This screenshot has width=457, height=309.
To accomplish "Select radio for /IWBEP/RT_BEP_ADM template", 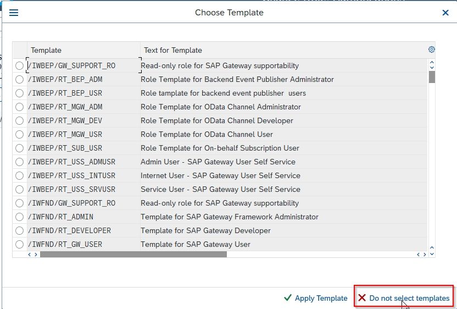I will pyautogui.click(x=20, y=79).
